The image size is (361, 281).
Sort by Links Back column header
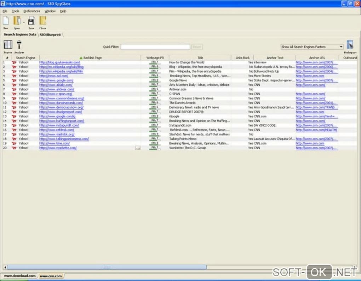[x=242, y=58]
